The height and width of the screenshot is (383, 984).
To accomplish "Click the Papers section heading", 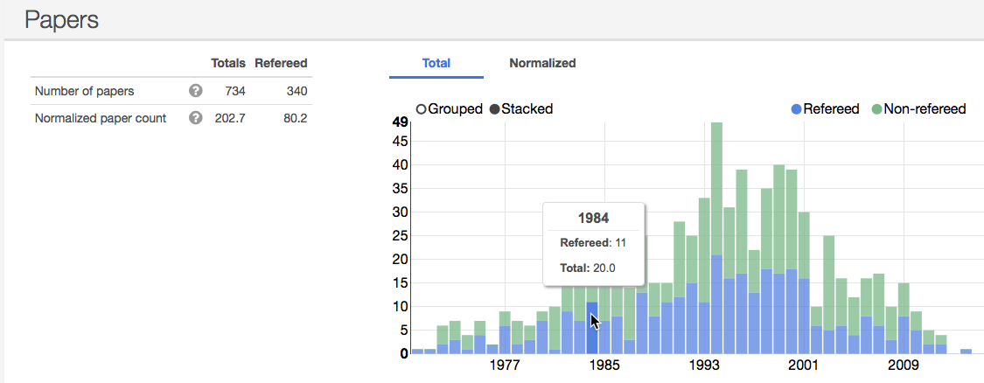I will pos(61,19).
